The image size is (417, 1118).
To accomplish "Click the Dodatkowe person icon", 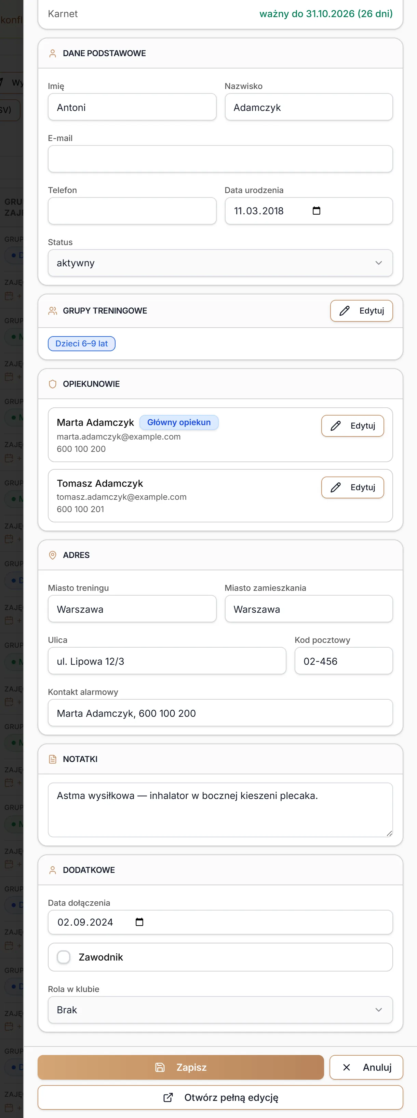I will click(x=52, y=870).
